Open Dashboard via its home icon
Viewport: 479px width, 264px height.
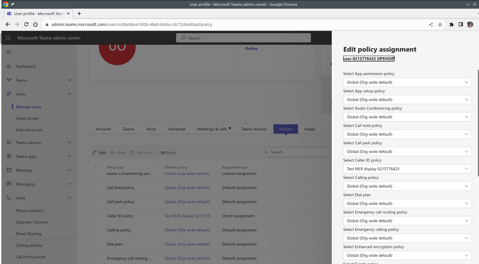click(x=9, y=66)
